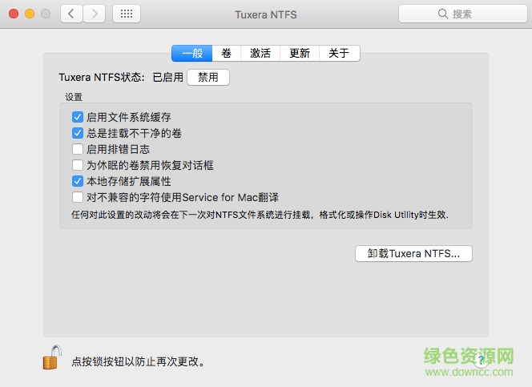Switch to the 更新 tab
532x387 pixels.
(300, 53)
